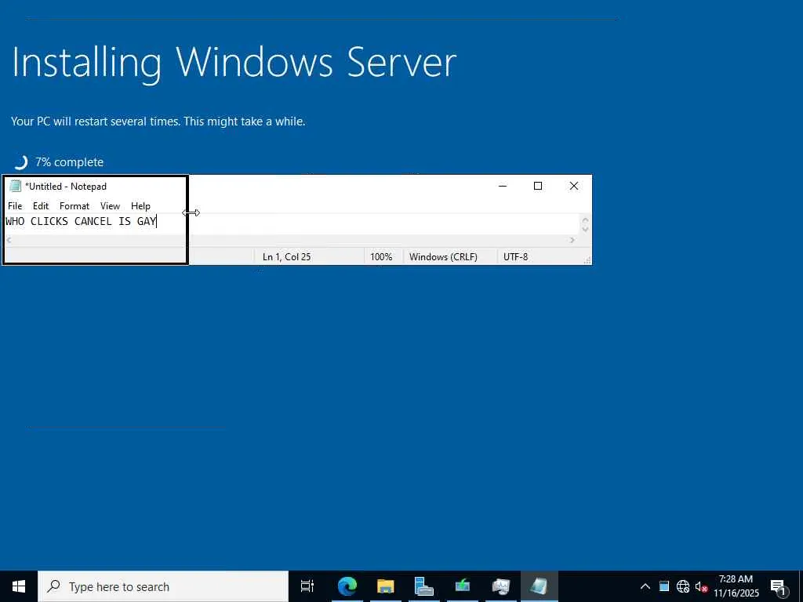Click the blue window tray icon
Screen dimensions: 803x602
[664, 586]
